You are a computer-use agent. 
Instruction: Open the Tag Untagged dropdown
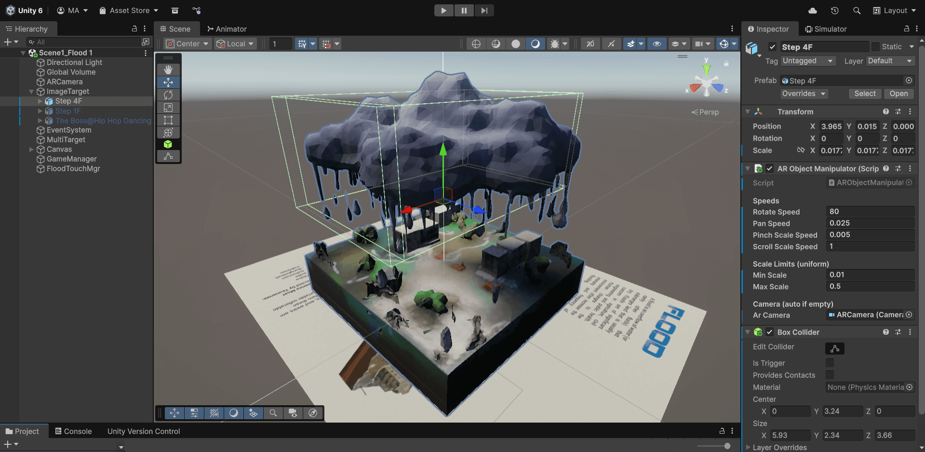[808, 61]
